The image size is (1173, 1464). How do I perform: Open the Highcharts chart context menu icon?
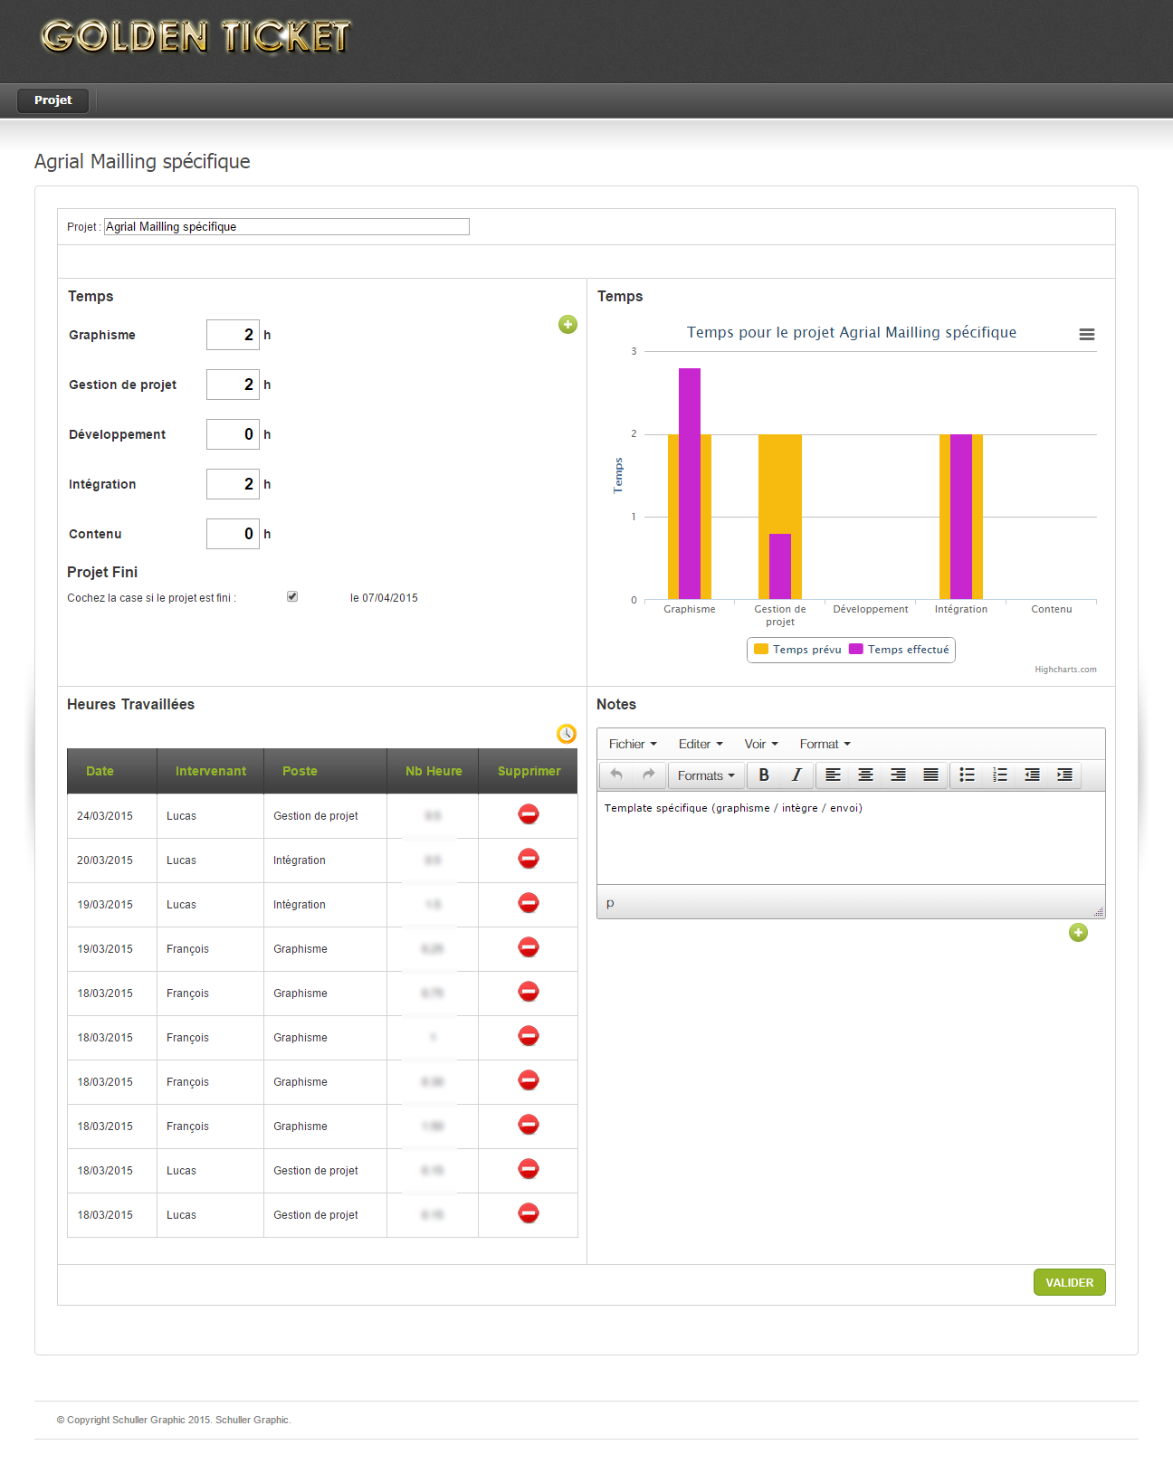pos(1087,334)
